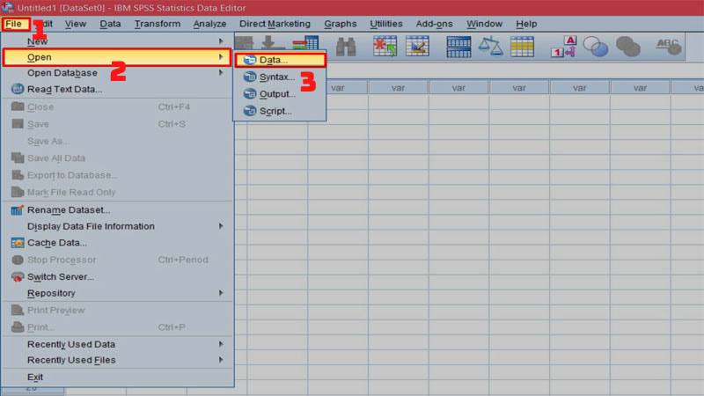Screen dimensions: 704x396
Task: Click the Insert Cases toolbar icon
Action: [385, 47]
